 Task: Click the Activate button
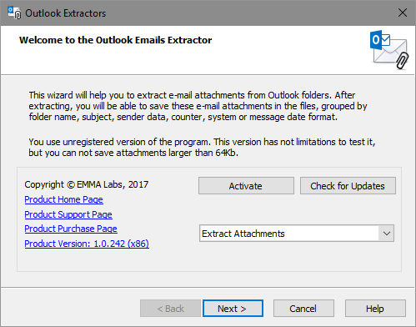246,186
